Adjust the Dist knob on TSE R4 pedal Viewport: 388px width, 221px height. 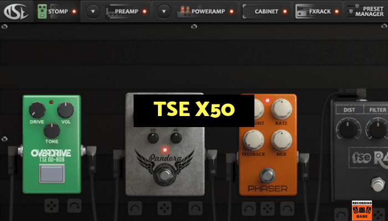tap(348, 130)
